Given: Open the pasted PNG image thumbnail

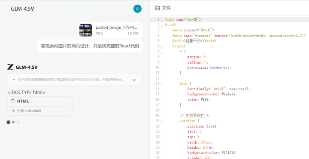Looking at the screenshot, I should point(85,30).
